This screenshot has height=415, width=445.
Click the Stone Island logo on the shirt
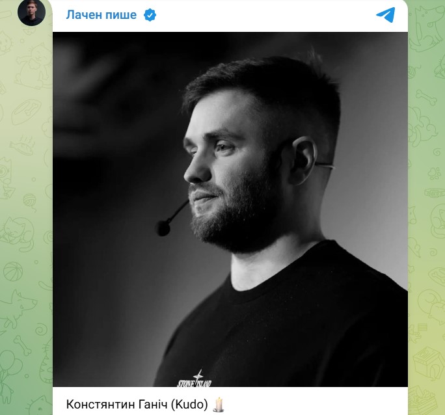(x=195, y=379)
